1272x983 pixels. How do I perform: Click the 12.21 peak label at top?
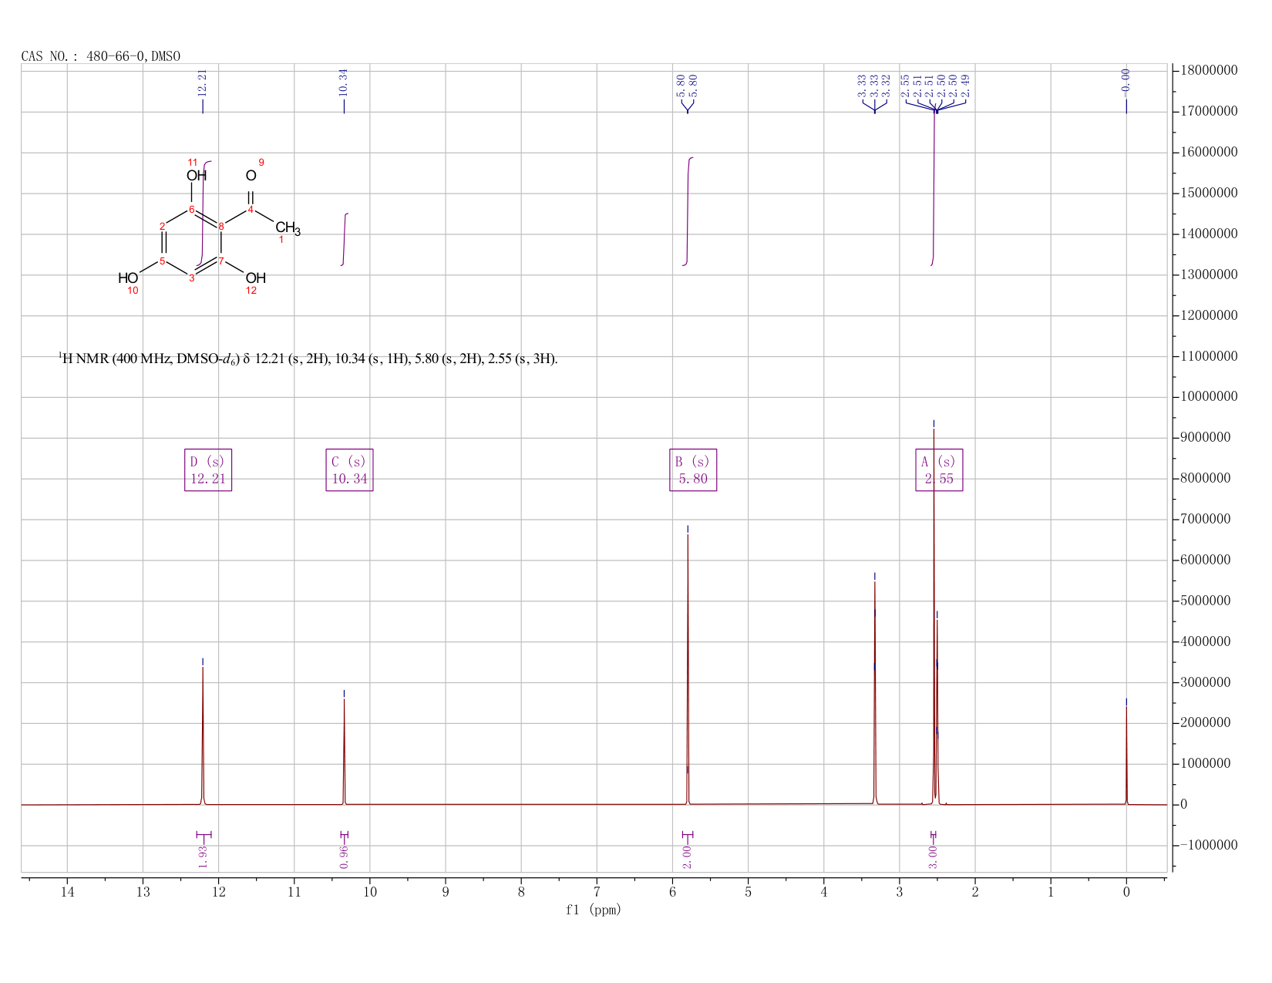[x=203, y=82]
